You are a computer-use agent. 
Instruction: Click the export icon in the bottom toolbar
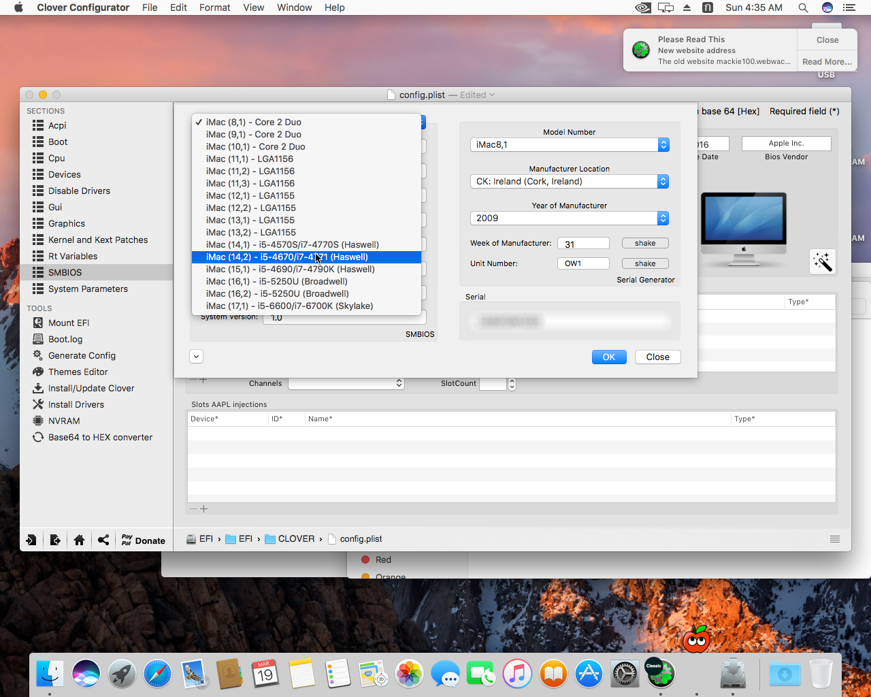click(x=55, y=540)
